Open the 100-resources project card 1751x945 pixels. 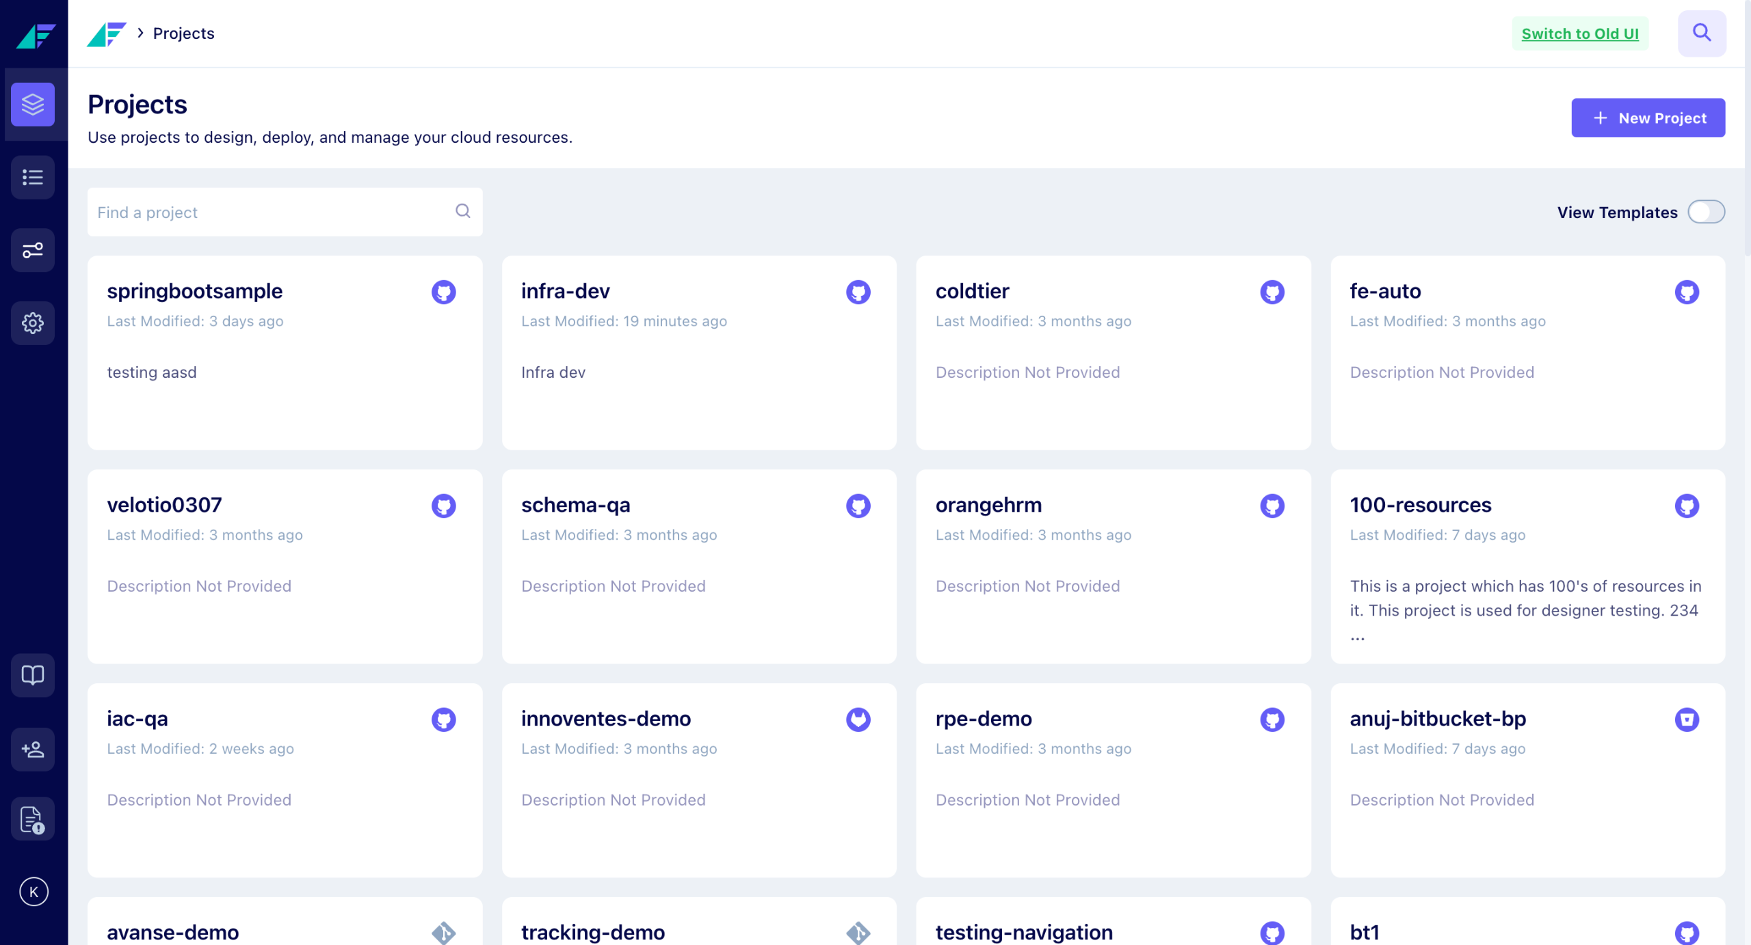tap(1527, 566)
